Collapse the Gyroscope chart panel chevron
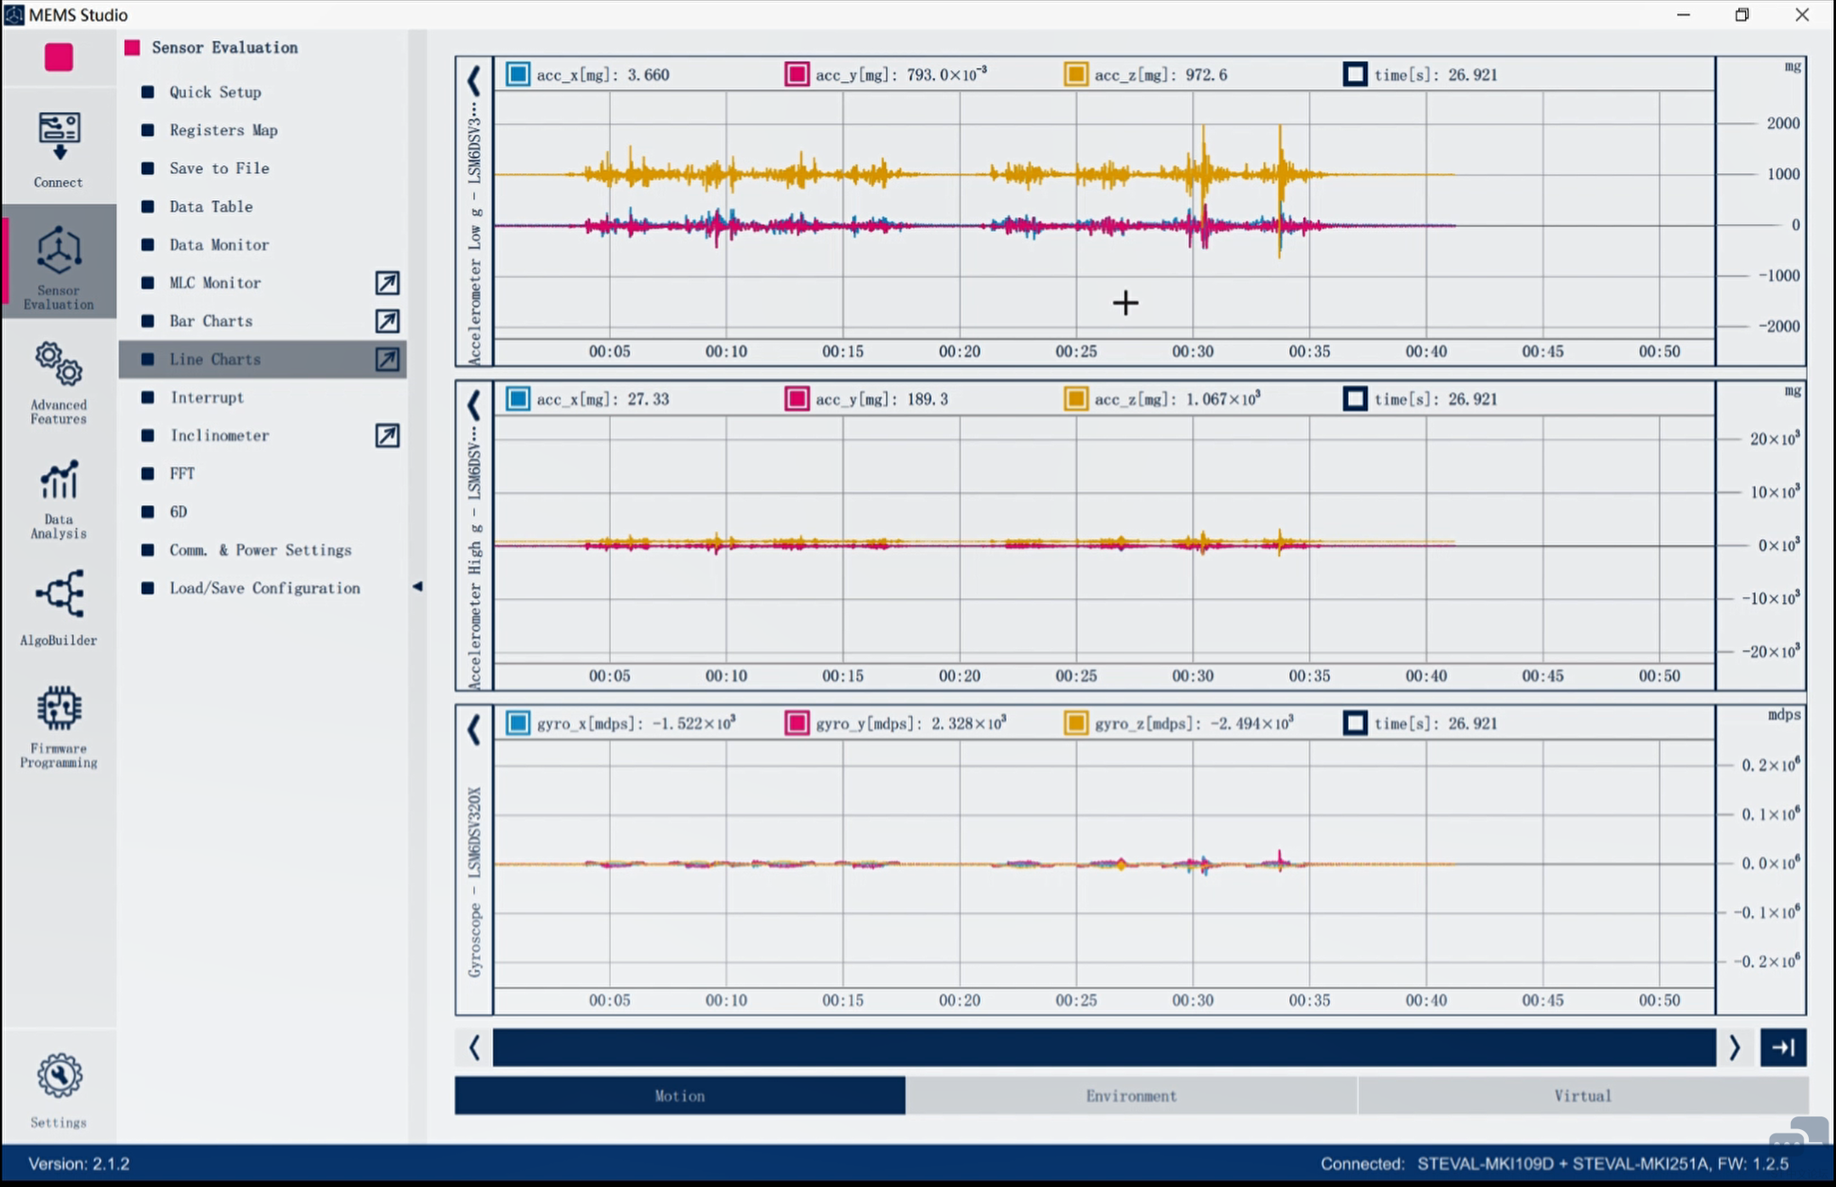The width and height of the screenshot is (1836, 1187). click(x=473, y=730)
